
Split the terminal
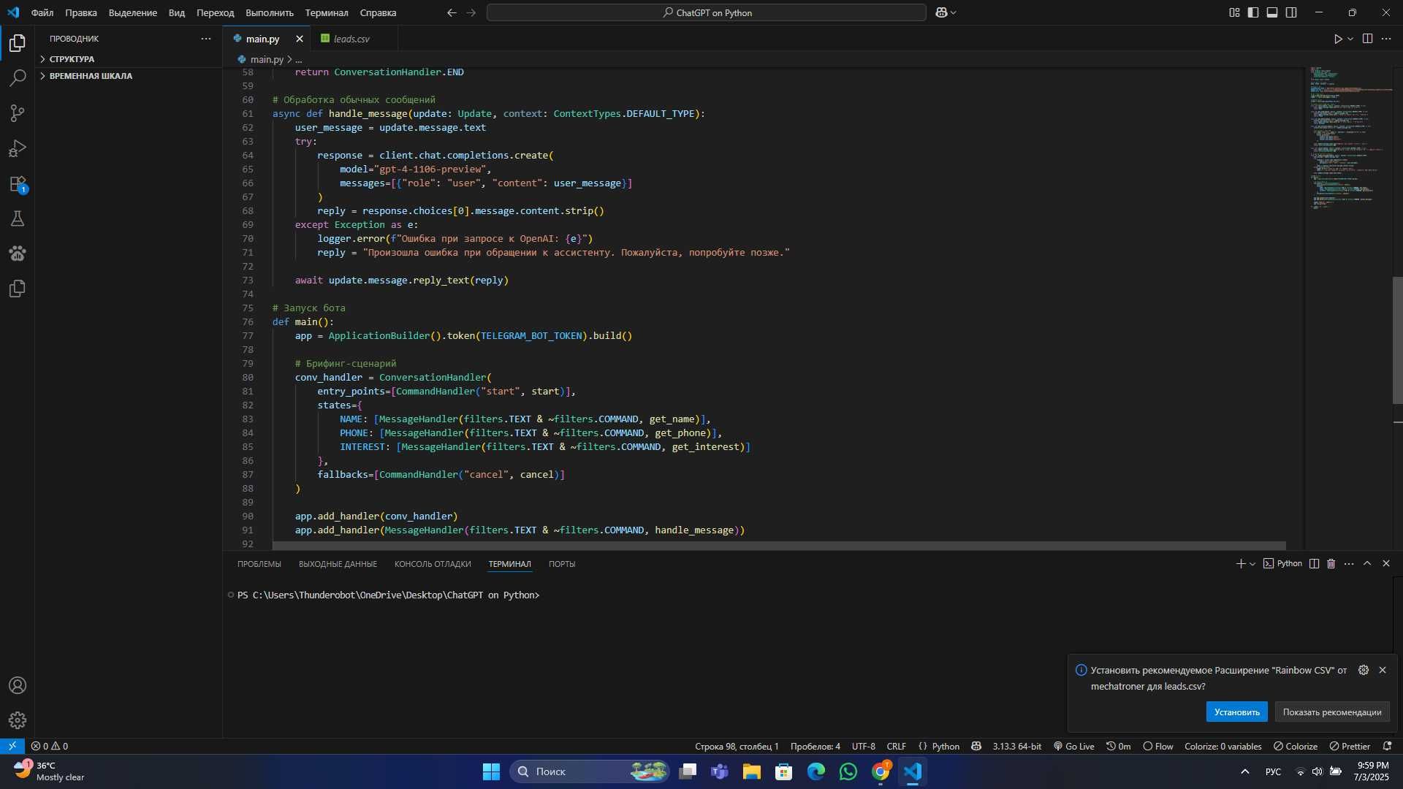click(1314, 563)
